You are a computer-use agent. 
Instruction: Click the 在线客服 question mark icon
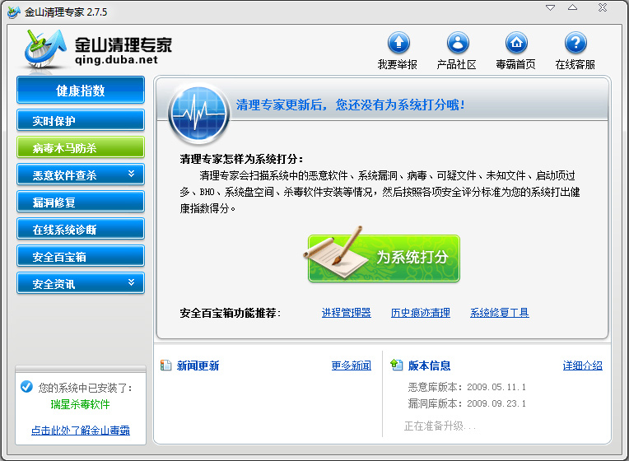pos(575,43)
